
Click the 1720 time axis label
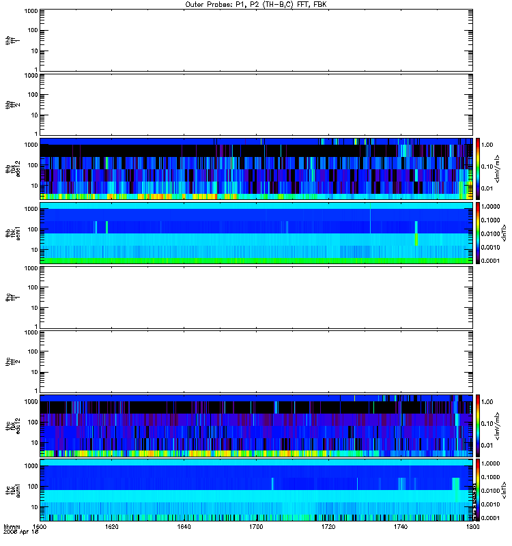pyautogui.click(x=328, y=527)
